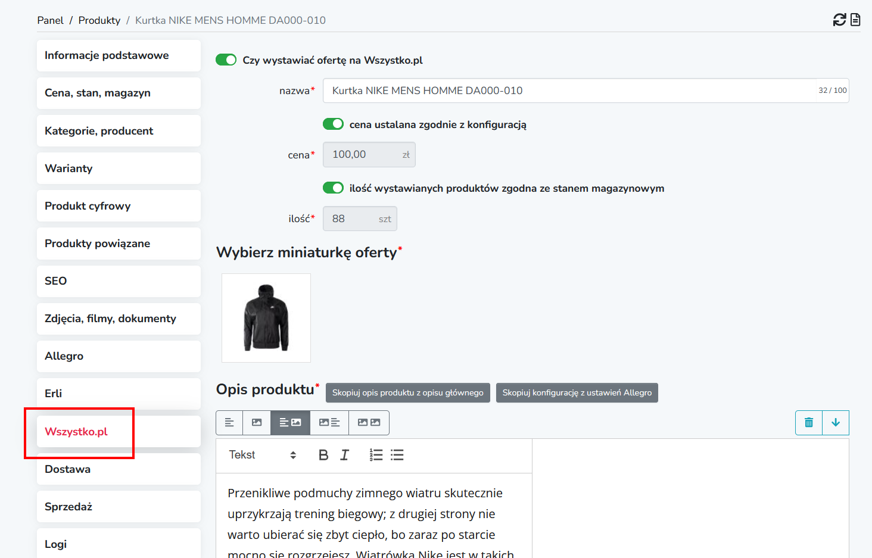872x558 pixels.
Task: Select the image-left text-right layout icon
Action: click(329, 423)
